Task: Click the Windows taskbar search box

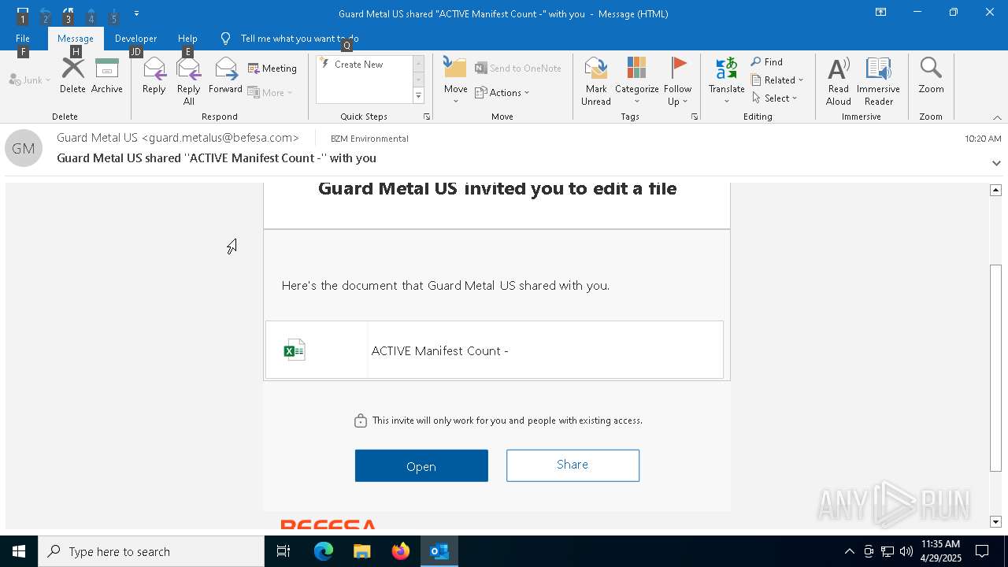Action: tap(151, 551)
